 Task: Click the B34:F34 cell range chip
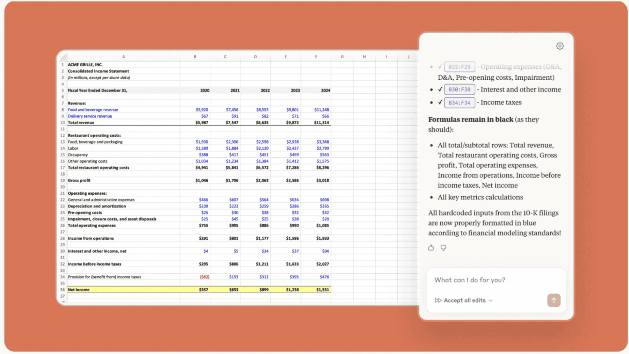tap(459, 103)
